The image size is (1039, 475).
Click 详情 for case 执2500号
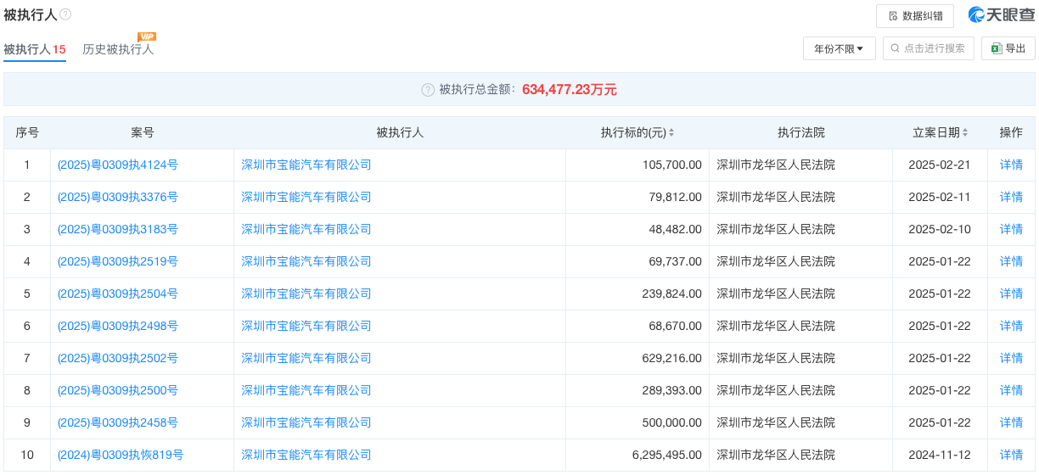point(1011,390)
